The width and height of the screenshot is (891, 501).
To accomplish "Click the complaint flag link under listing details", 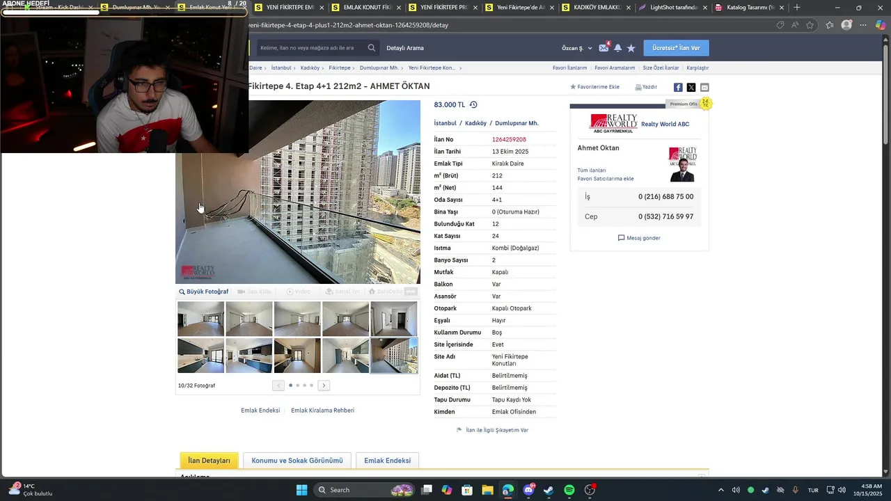I will click(x=492, y=430).
